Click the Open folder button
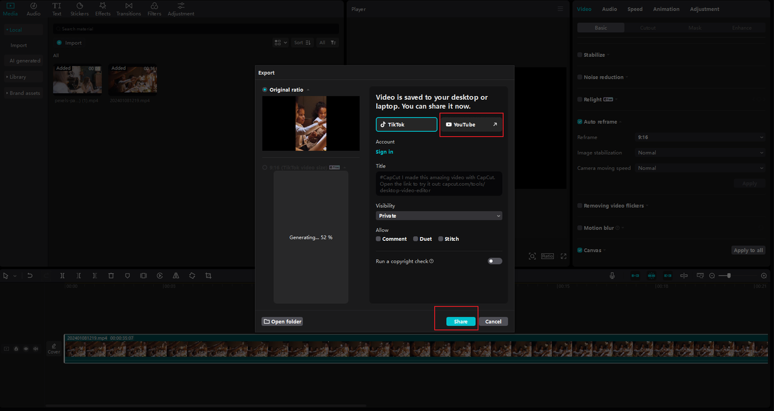 pyautogui.click(x=282, y=321)
